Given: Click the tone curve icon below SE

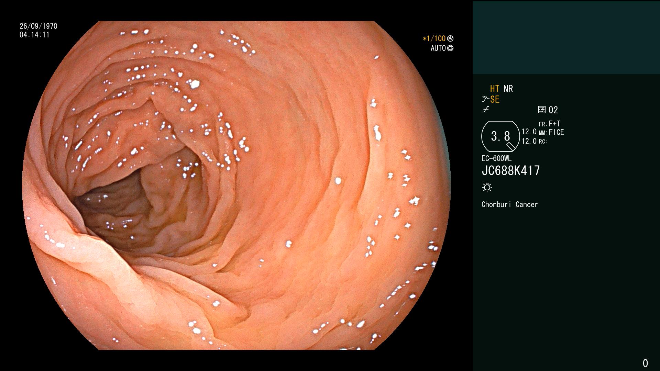Looking at the screenshot, I should (x=486, y=110).
